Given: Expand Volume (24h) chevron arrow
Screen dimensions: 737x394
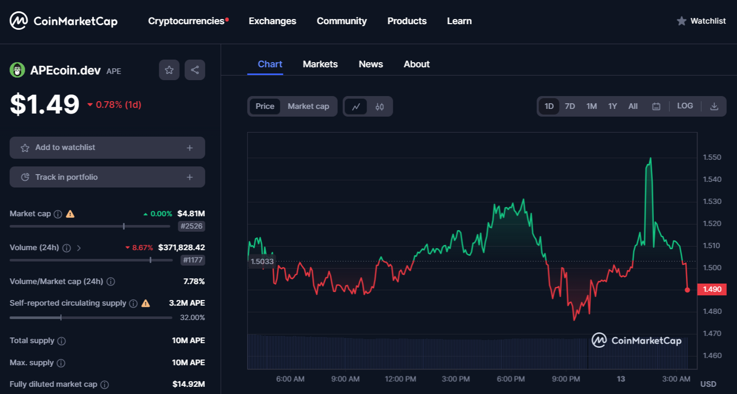Looking at the screenshot, I should (x=79, y=248).
